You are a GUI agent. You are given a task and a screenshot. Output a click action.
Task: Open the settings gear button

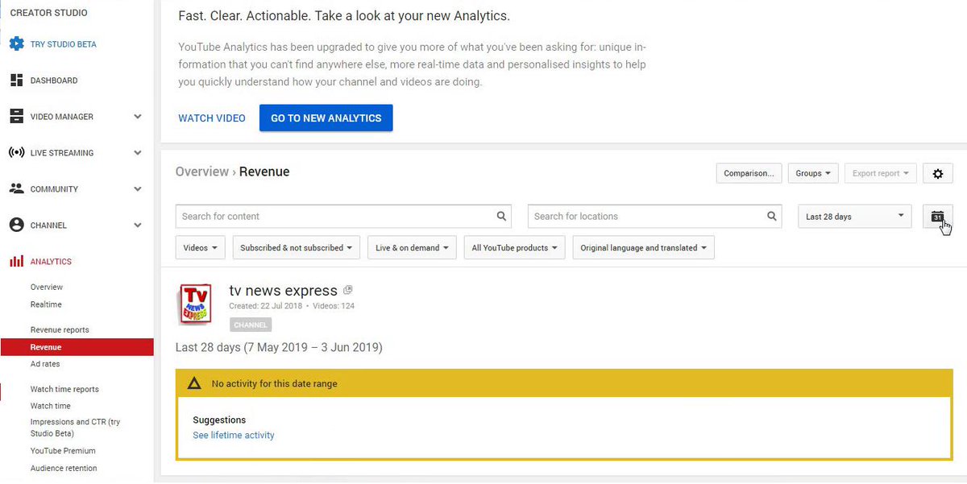point(938,173)
